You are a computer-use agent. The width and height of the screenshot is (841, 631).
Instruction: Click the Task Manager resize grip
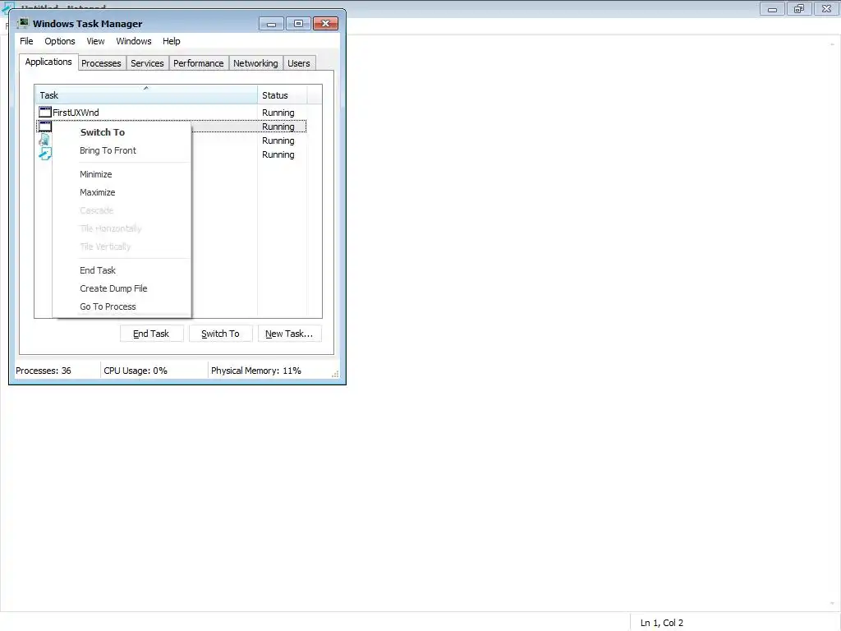pyautogui.click(x=335, y=374)
